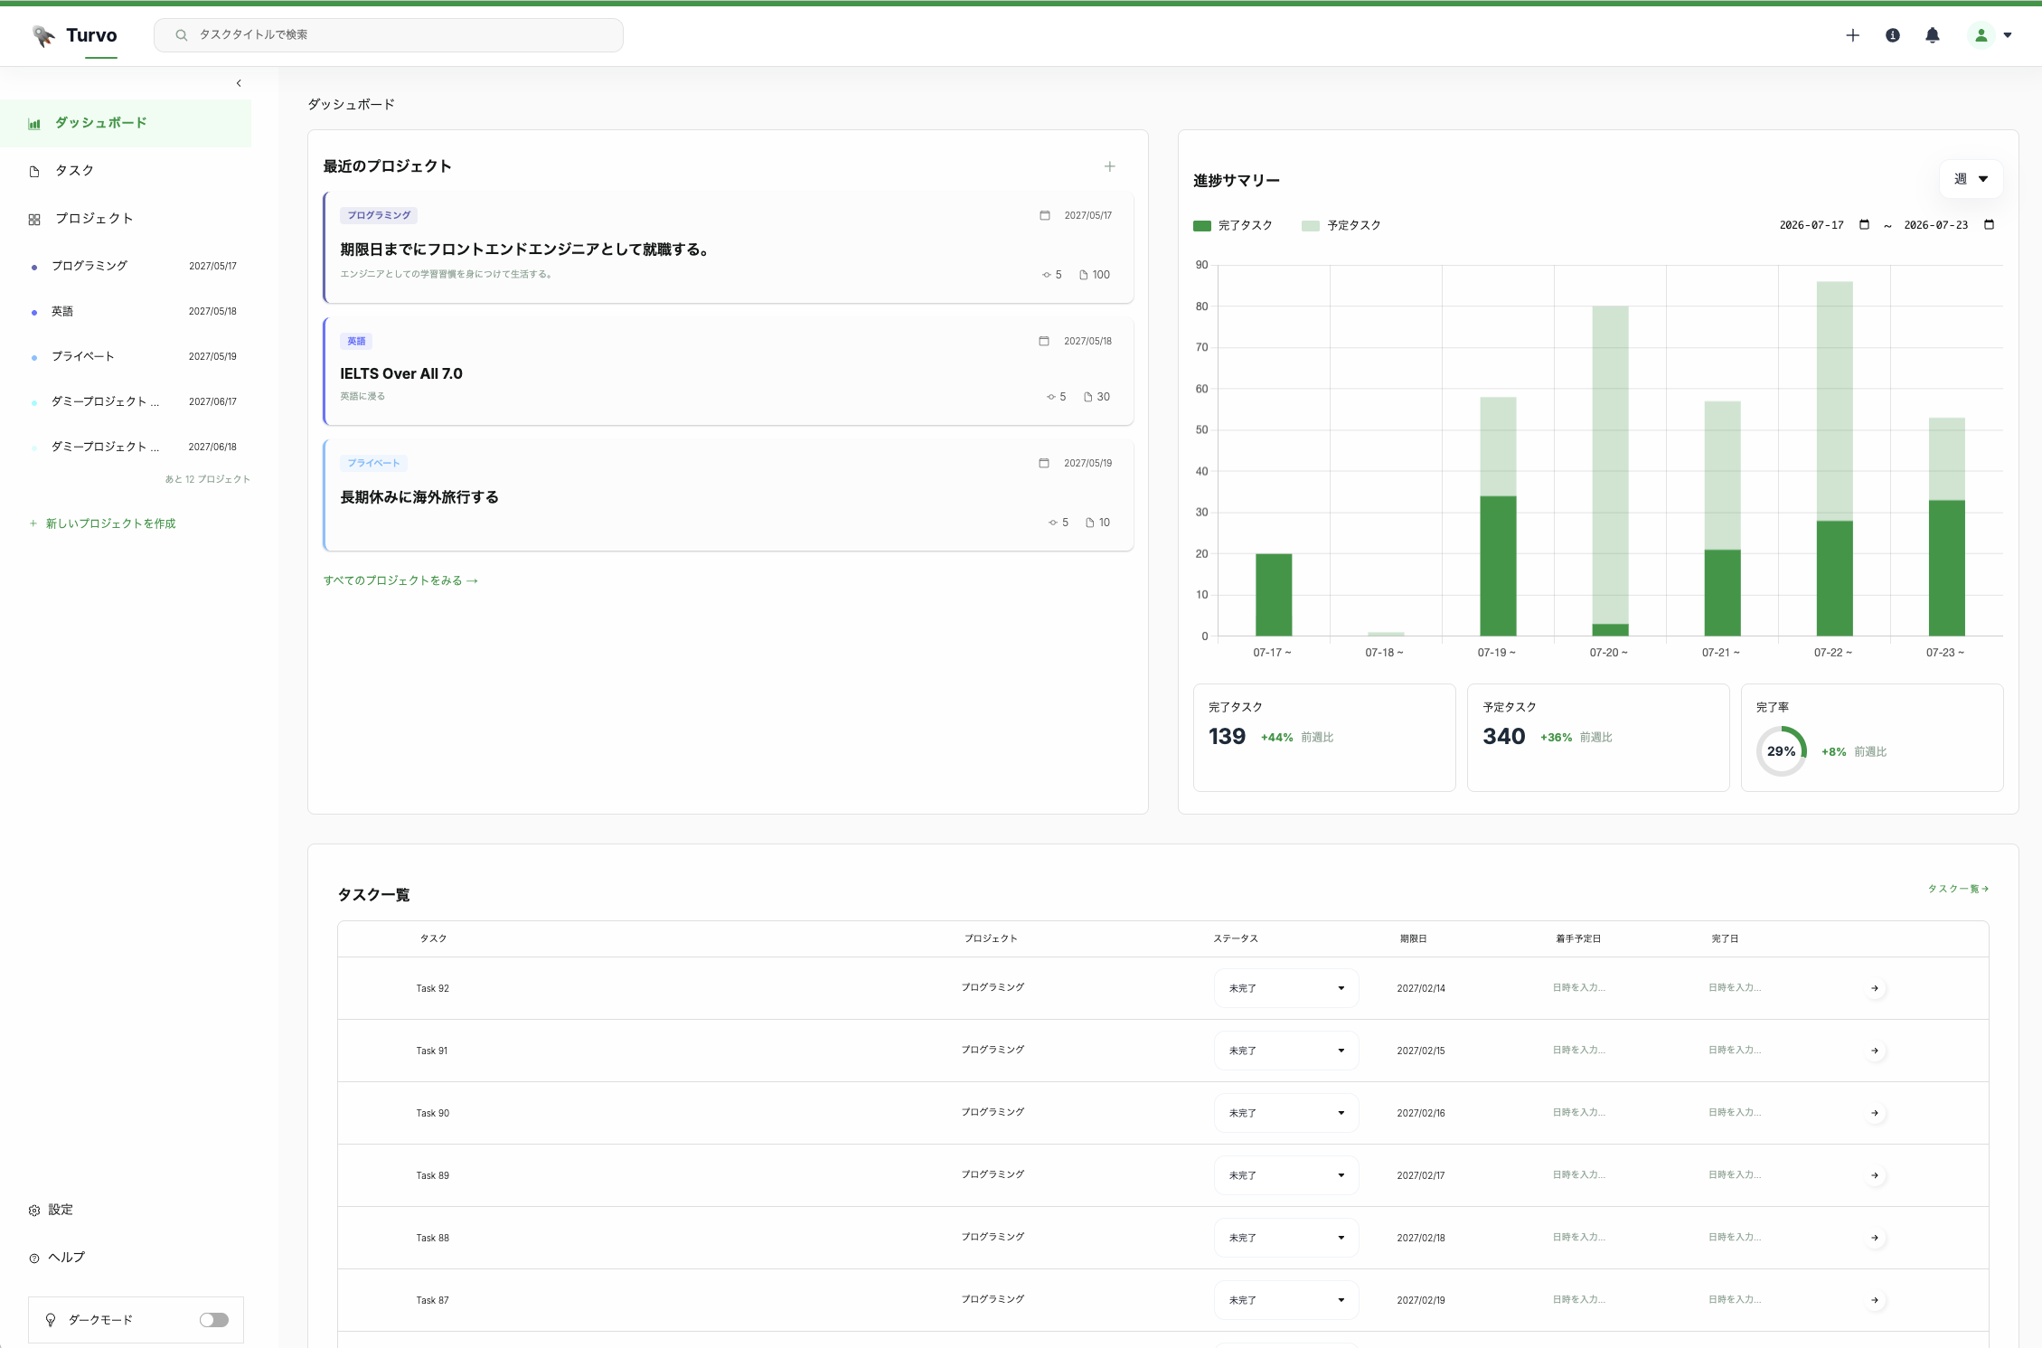Image resolution: width=2042 pixels, height=1348 pixels.
Task: Click the dashboard bar chart icon
Action: 34,124
